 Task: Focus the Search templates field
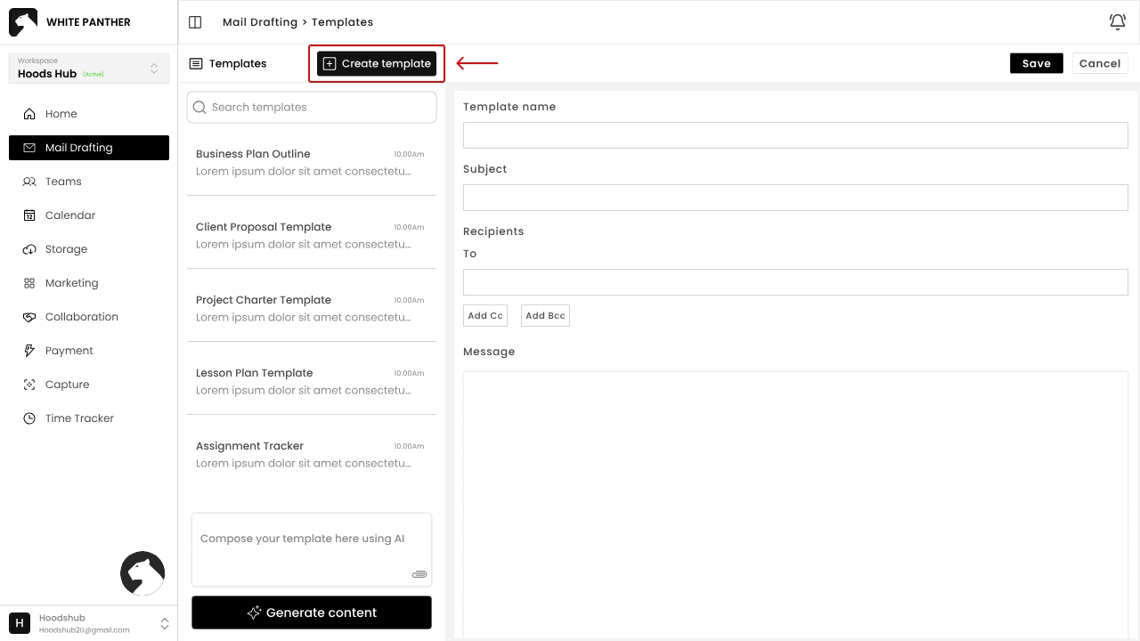click(x=312, y=107)
